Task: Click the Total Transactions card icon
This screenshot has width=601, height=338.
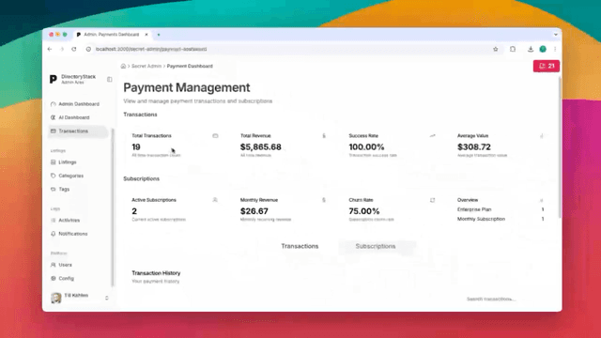Action: coord(215,135)
